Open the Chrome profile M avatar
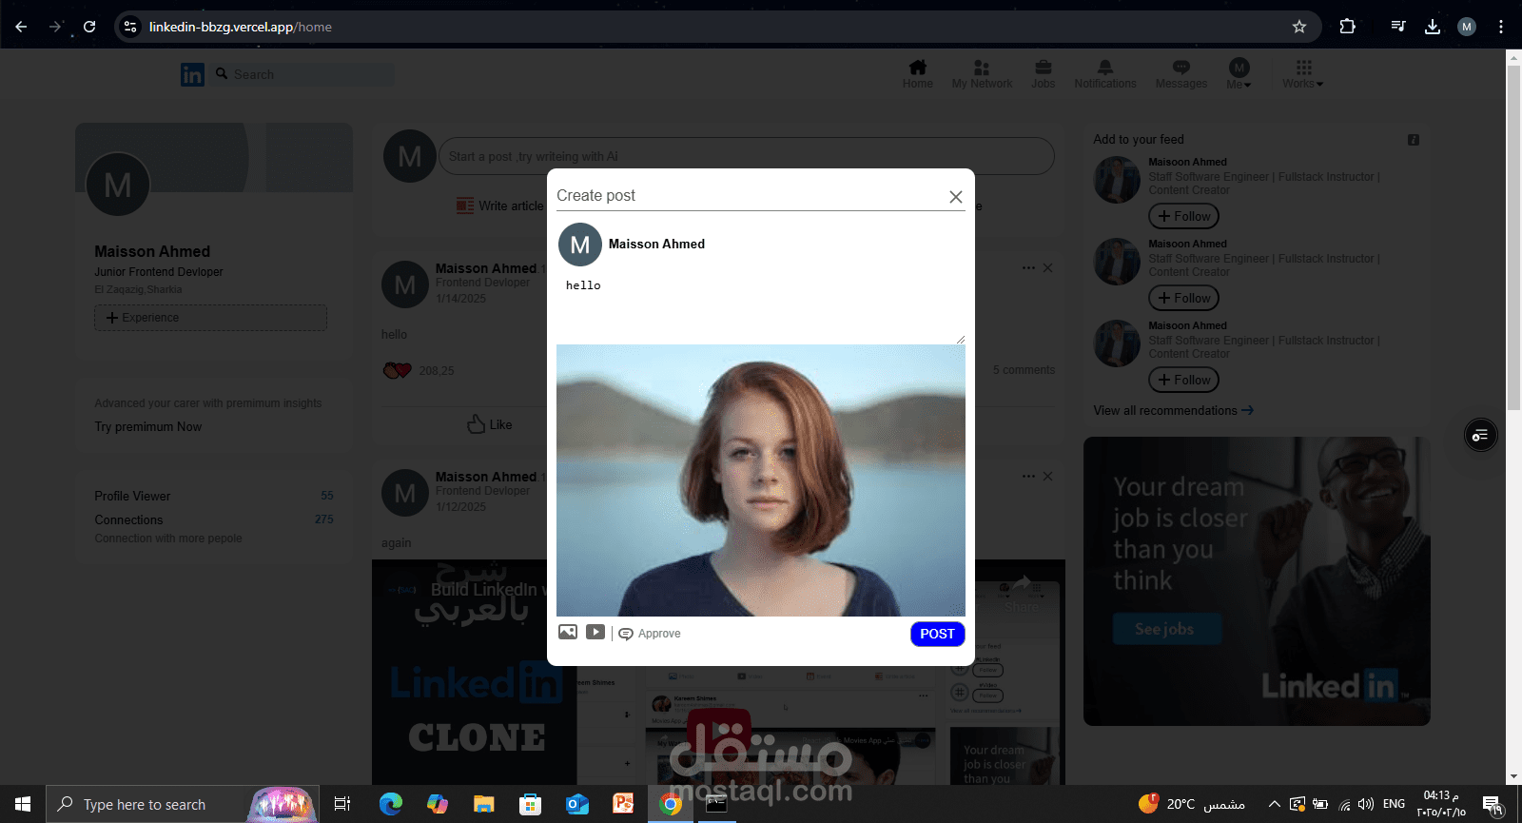Image resolution: width=1522 pixels, height=823 pixels. (x=1467, y=27)
